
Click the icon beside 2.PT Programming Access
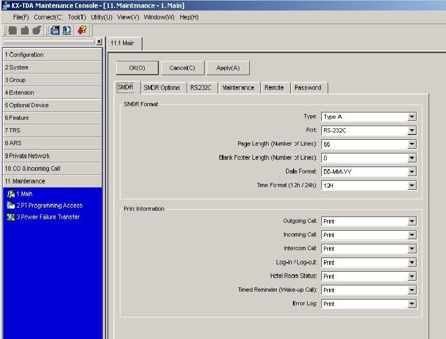(11, 205)
